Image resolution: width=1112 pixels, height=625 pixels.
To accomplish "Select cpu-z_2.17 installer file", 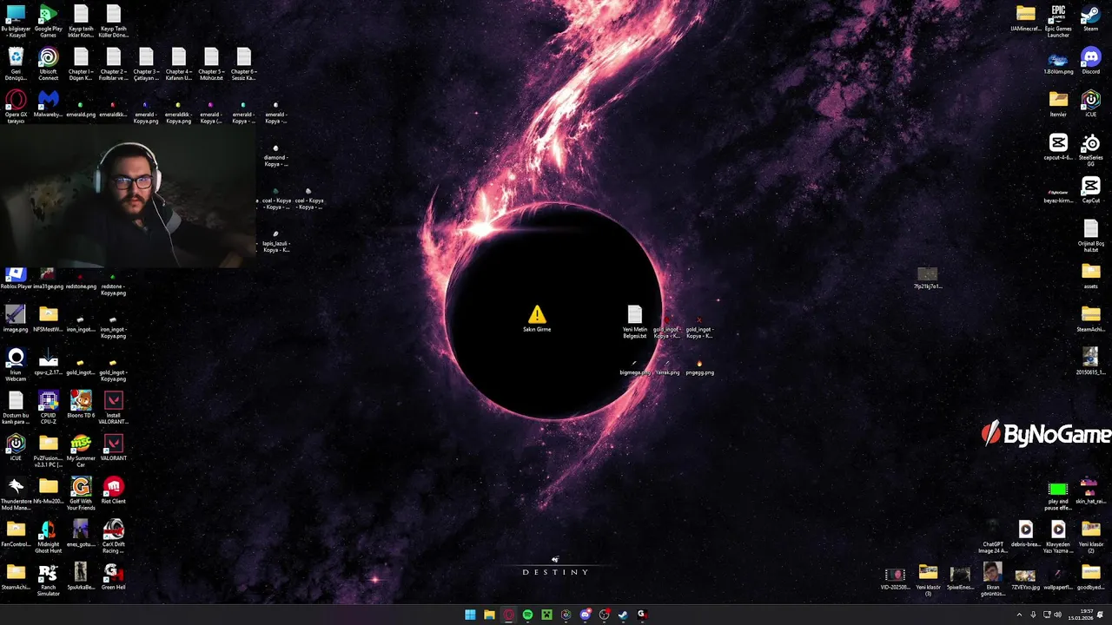I will (48, 362).
